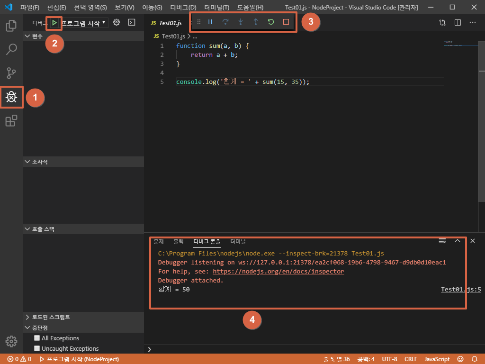Toggle All Exceptions breakpoint checkbox
Viewport: 485px width, 364px height.
coord(37,337)
